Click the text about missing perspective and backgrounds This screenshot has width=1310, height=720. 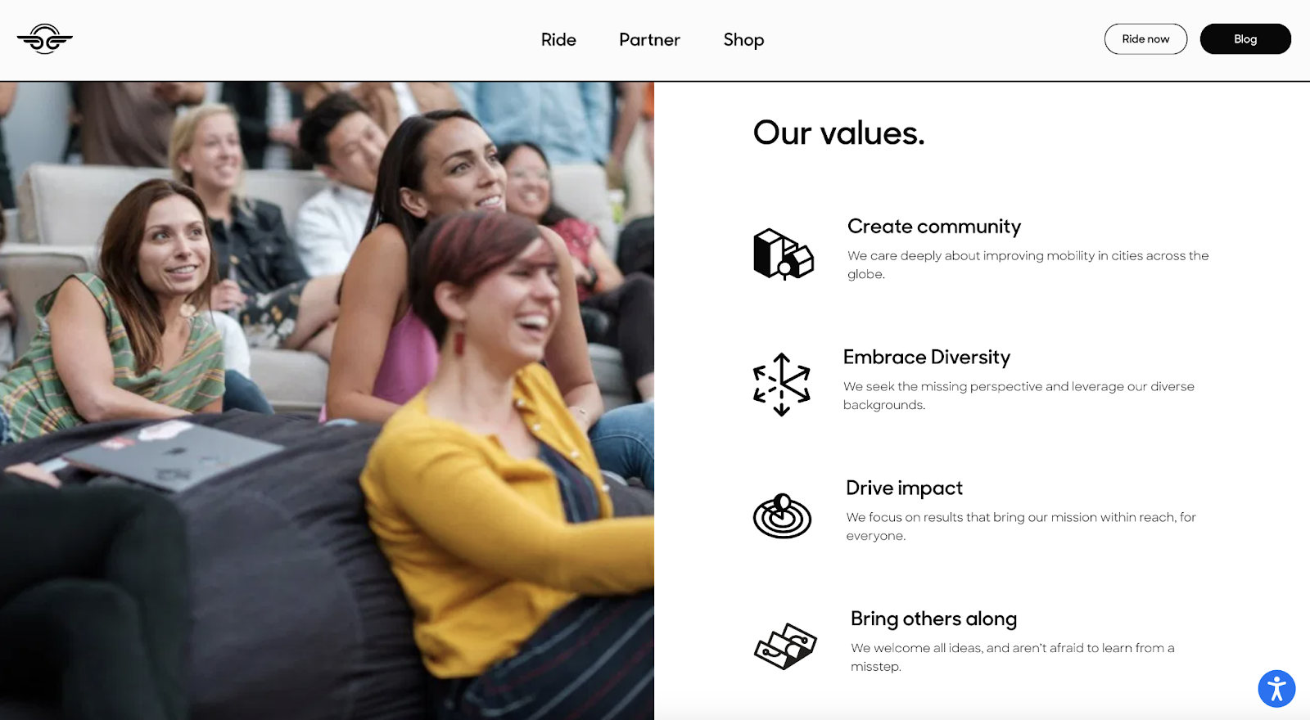pos(1019,395)
